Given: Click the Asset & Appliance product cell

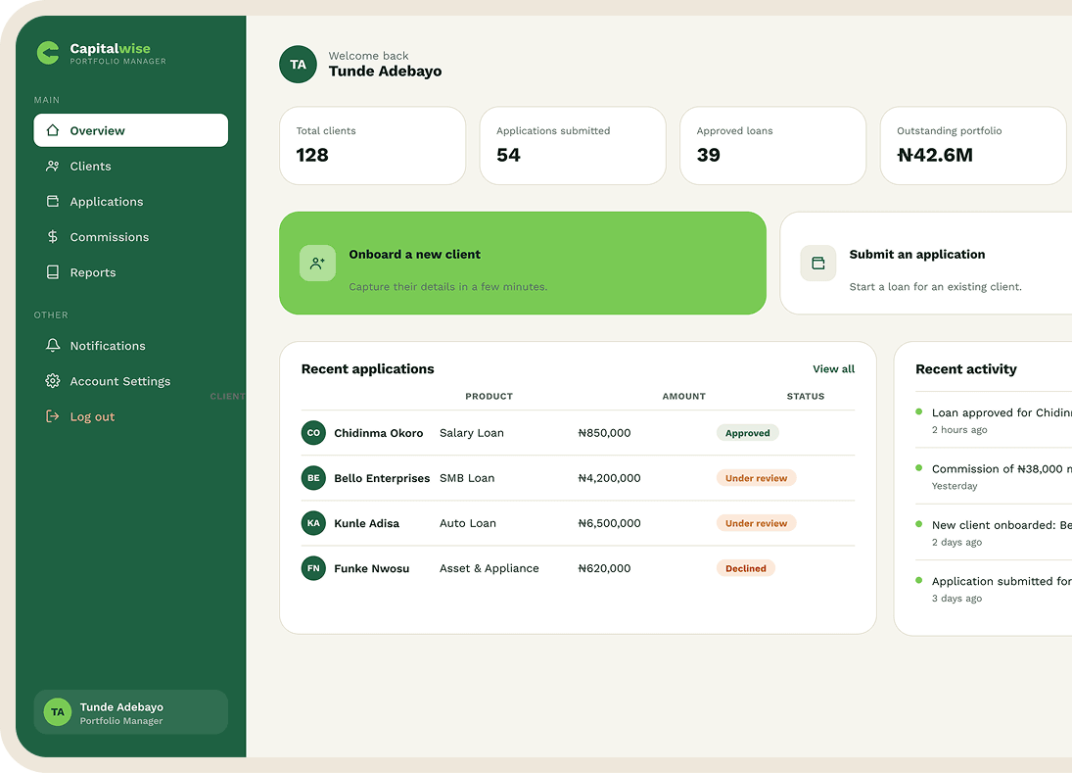Looking at the screenshot, I should [489, 568].
